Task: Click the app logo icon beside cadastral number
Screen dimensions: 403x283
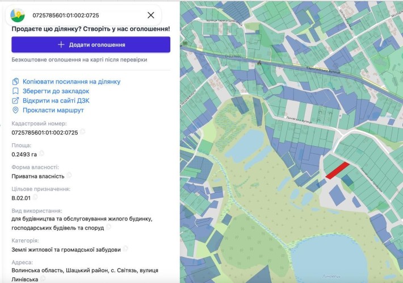Action: click(18, 15)
